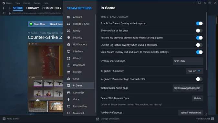218x123 pixels.
Task: Click the Broadcast signal icon
Action: pos(68,113)
